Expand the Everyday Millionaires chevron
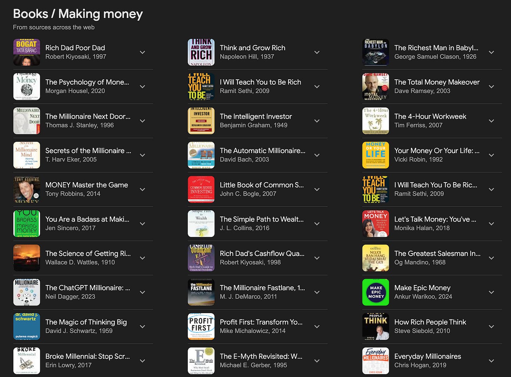 tap(491, 361)
